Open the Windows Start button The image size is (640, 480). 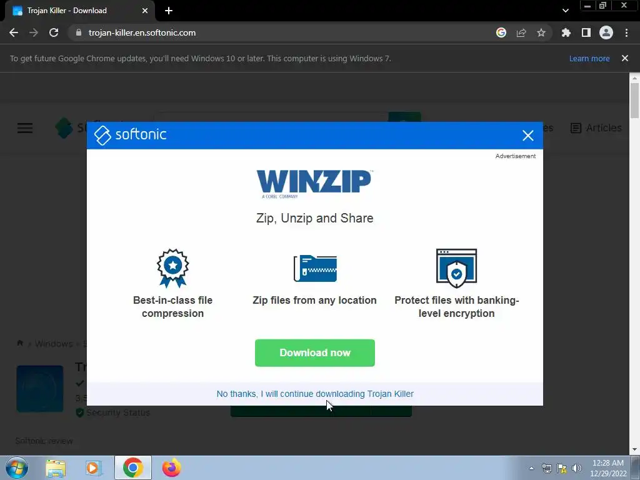pyautogui.click(x=17, y=467)
